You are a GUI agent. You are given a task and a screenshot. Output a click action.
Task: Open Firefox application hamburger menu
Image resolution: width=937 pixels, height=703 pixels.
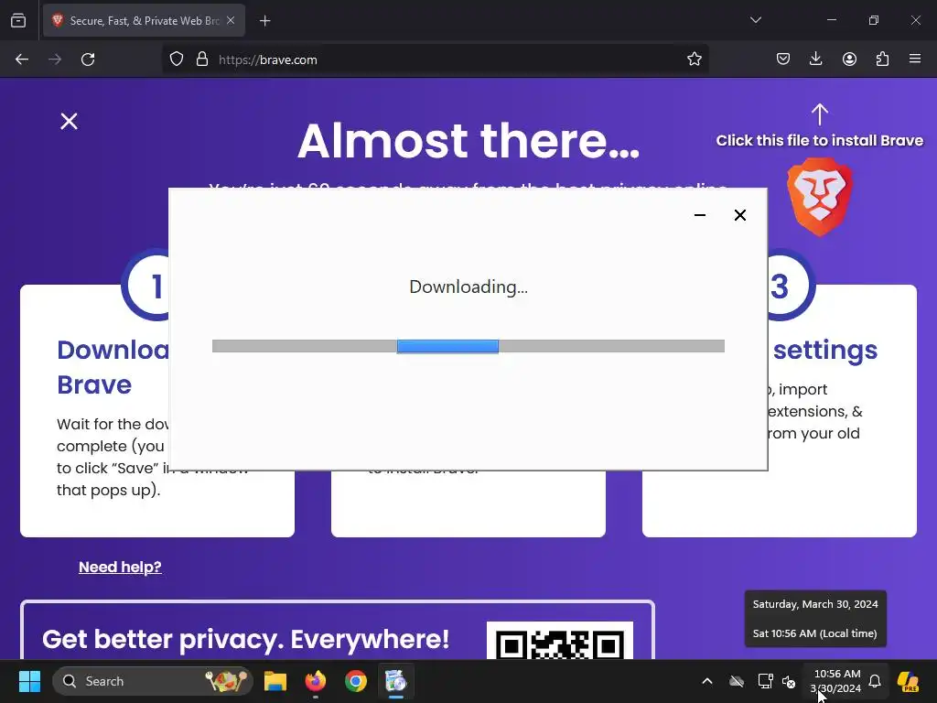(x=915, y=59)
